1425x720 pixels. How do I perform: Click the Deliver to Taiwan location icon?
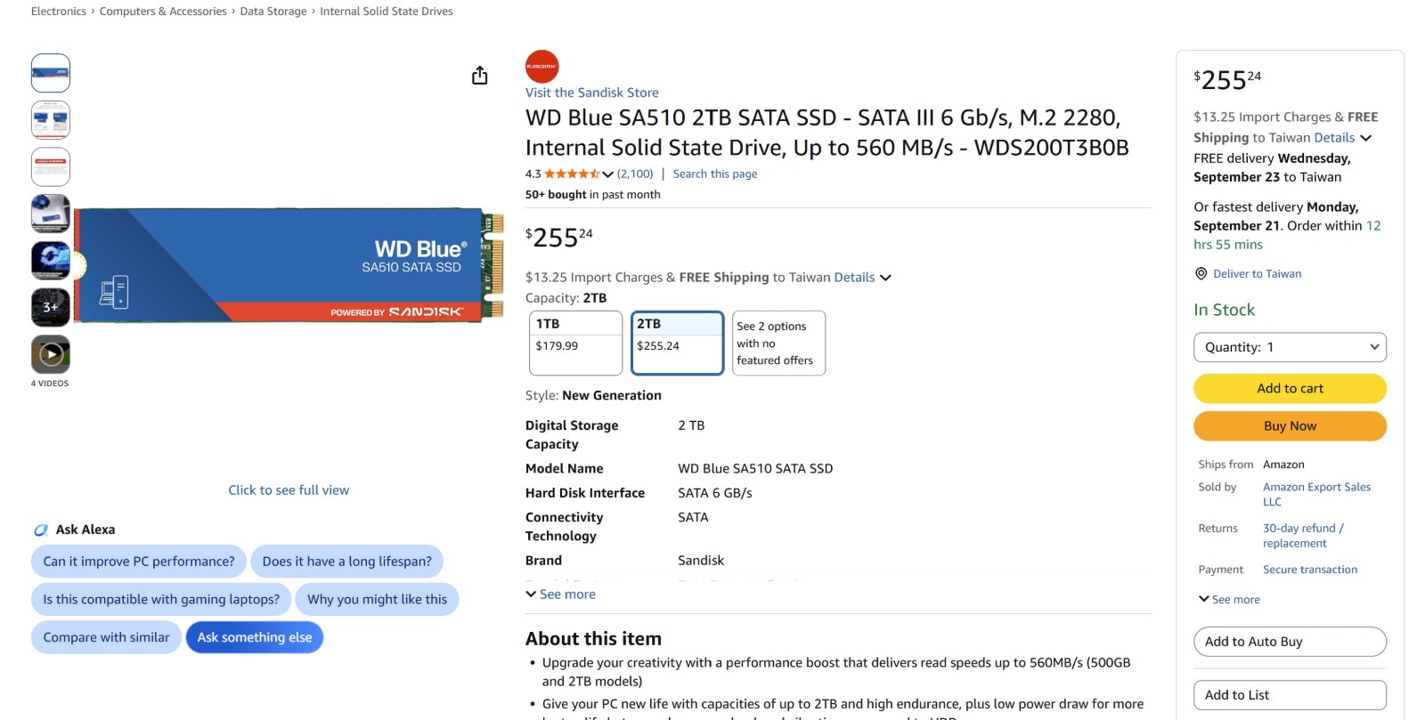pos(1201,274)
